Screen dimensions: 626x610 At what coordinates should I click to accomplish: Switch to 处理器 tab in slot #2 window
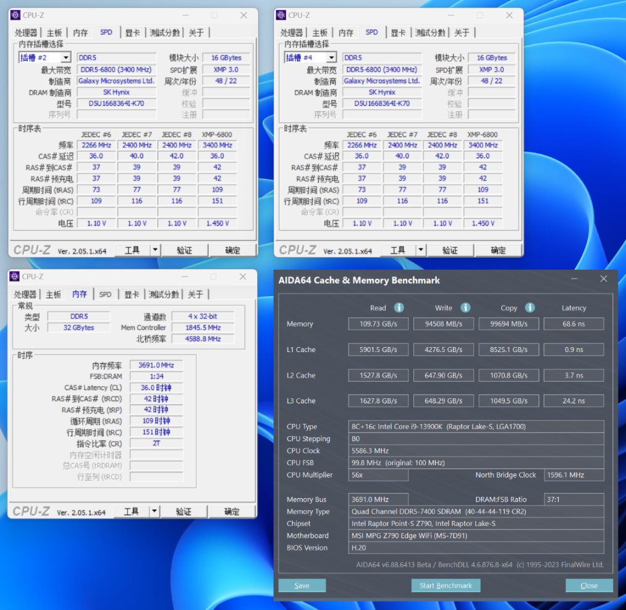(x=26, y=33)
